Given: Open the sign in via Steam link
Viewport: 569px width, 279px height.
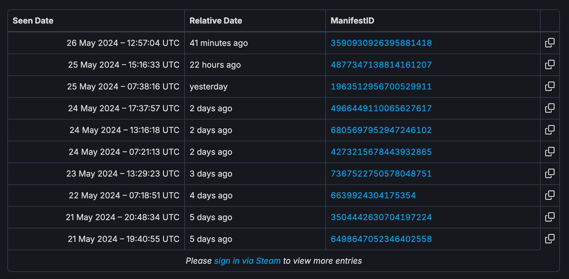Looking at the screenshot, I should click(247, 261).
